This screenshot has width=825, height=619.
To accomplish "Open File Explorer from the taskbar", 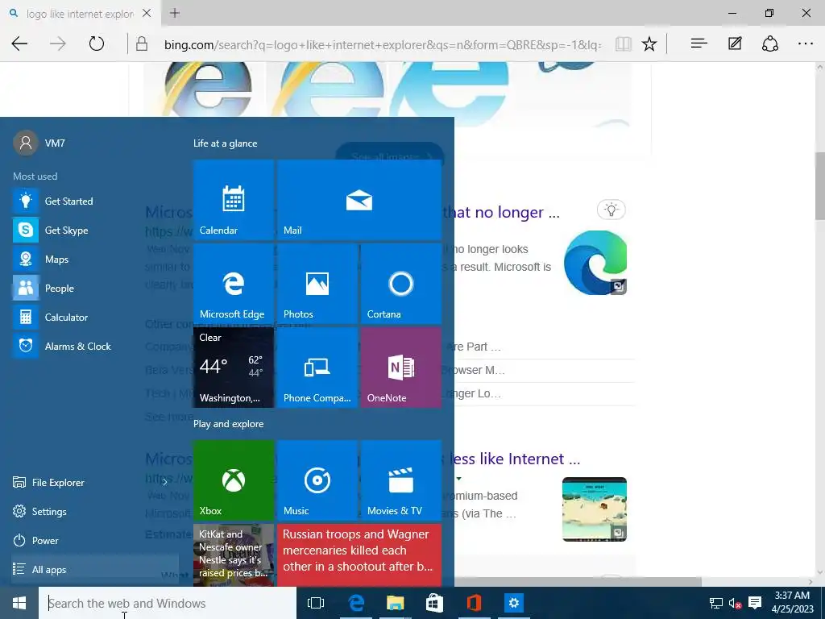I will [x=395, y=603].
